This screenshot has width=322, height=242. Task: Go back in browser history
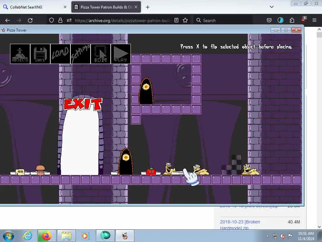pos(8,20)
